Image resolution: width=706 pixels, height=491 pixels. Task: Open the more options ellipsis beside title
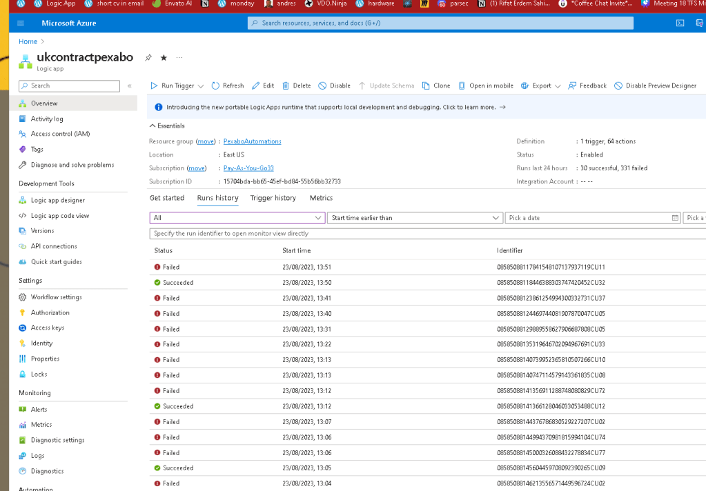pyautogui.click(x=179, y=58)
